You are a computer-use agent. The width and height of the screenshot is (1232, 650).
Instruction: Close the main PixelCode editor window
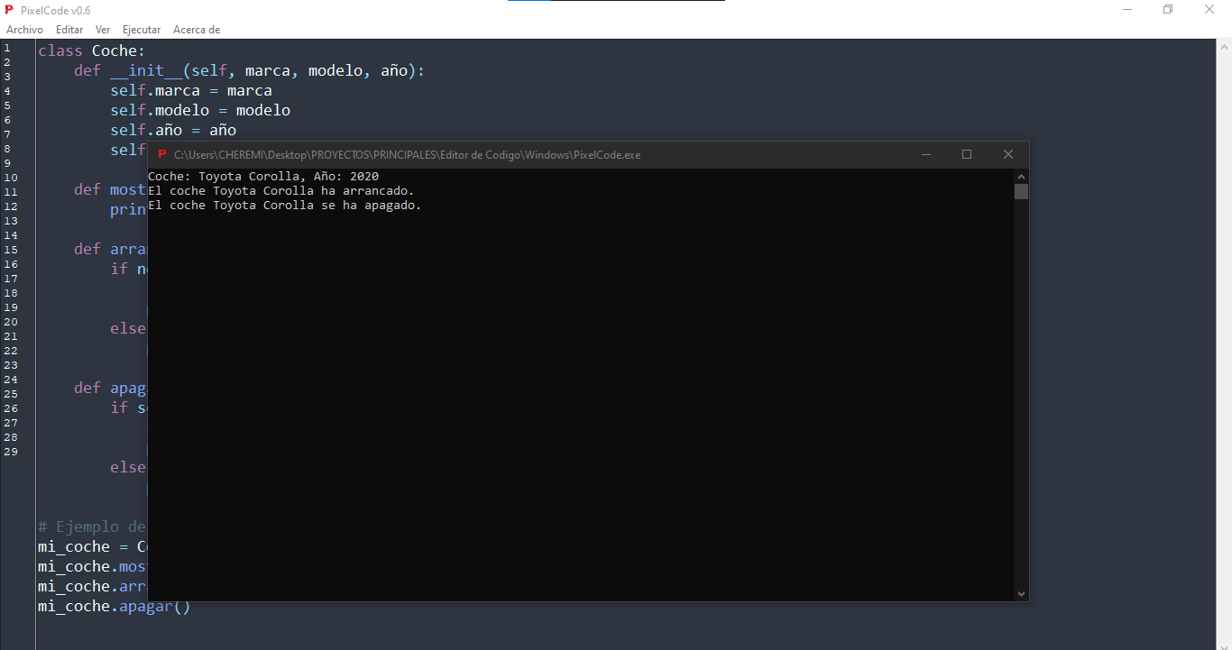click(1209, 10)
